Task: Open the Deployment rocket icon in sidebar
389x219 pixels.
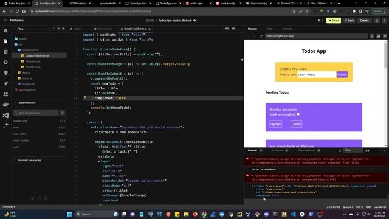Action: pos(5,83)
